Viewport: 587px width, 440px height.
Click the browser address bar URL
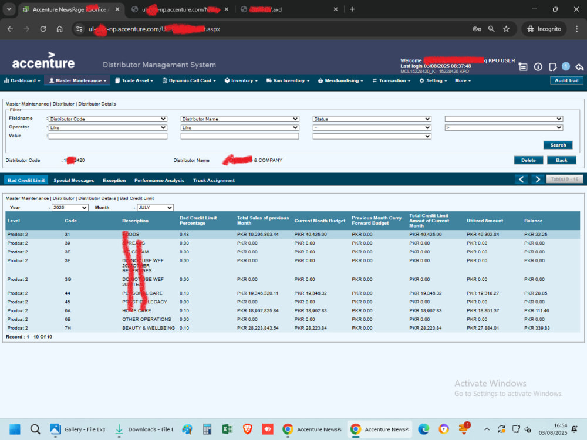154,29
